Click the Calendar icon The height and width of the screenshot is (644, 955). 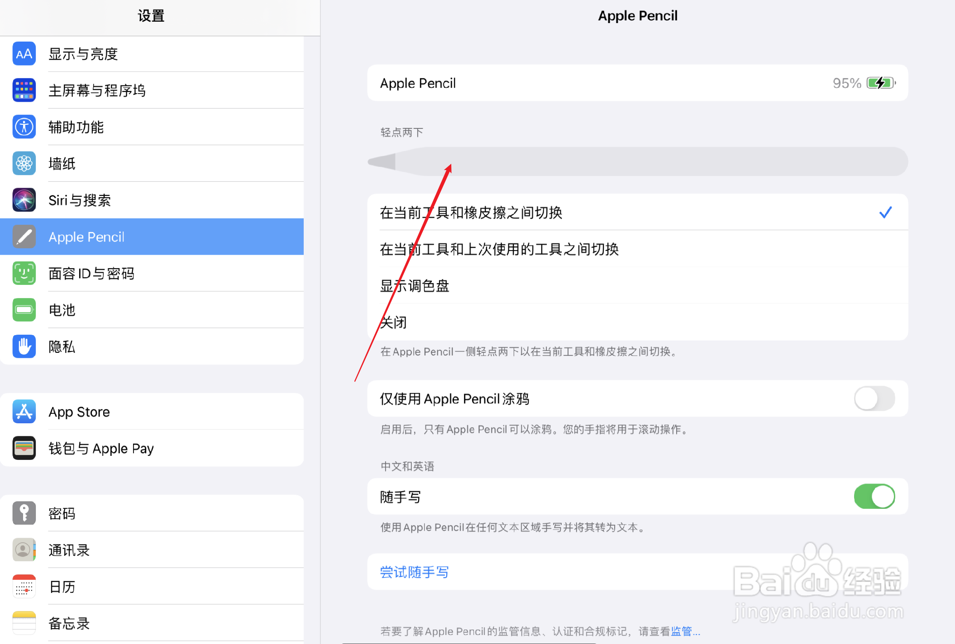coord(24,587)
